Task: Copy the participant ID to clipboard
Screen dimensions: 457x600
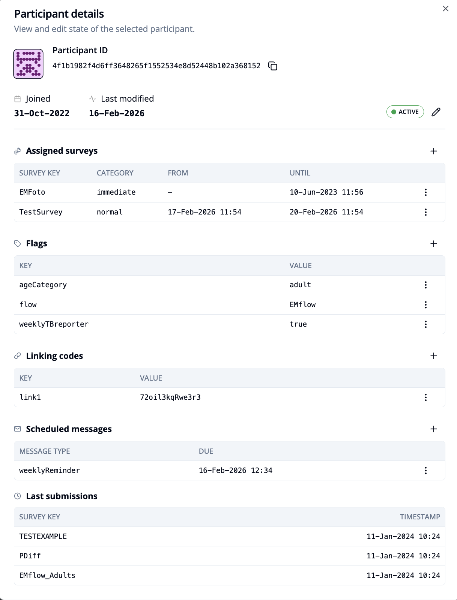Action: tap(273, 66)
